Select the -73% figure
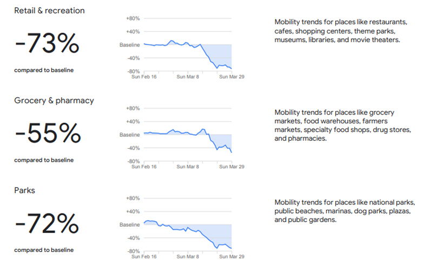The width and height of the screenshot is (424, 279). (x=47, y=44)
